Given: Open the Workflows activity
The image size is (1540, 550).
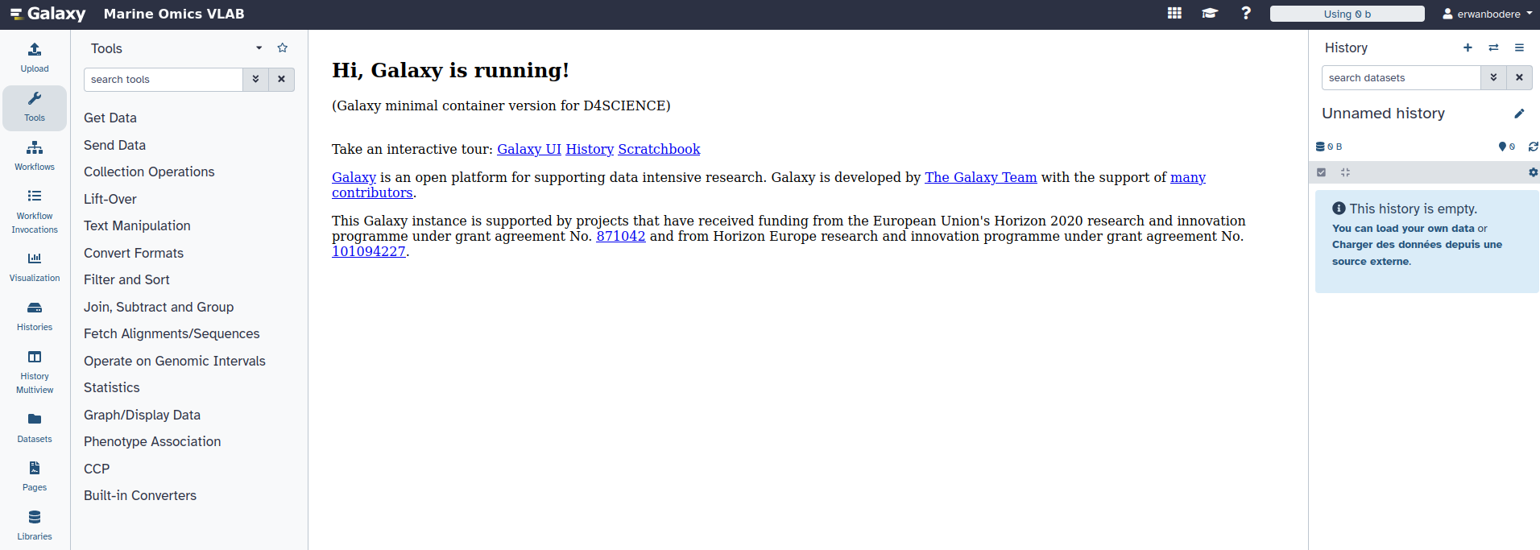Looking at the screenshot, I should (35, 155).
